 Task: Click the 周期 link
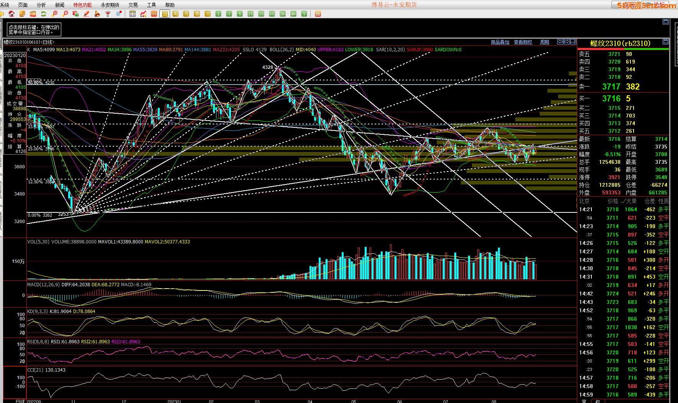(545, 42)
